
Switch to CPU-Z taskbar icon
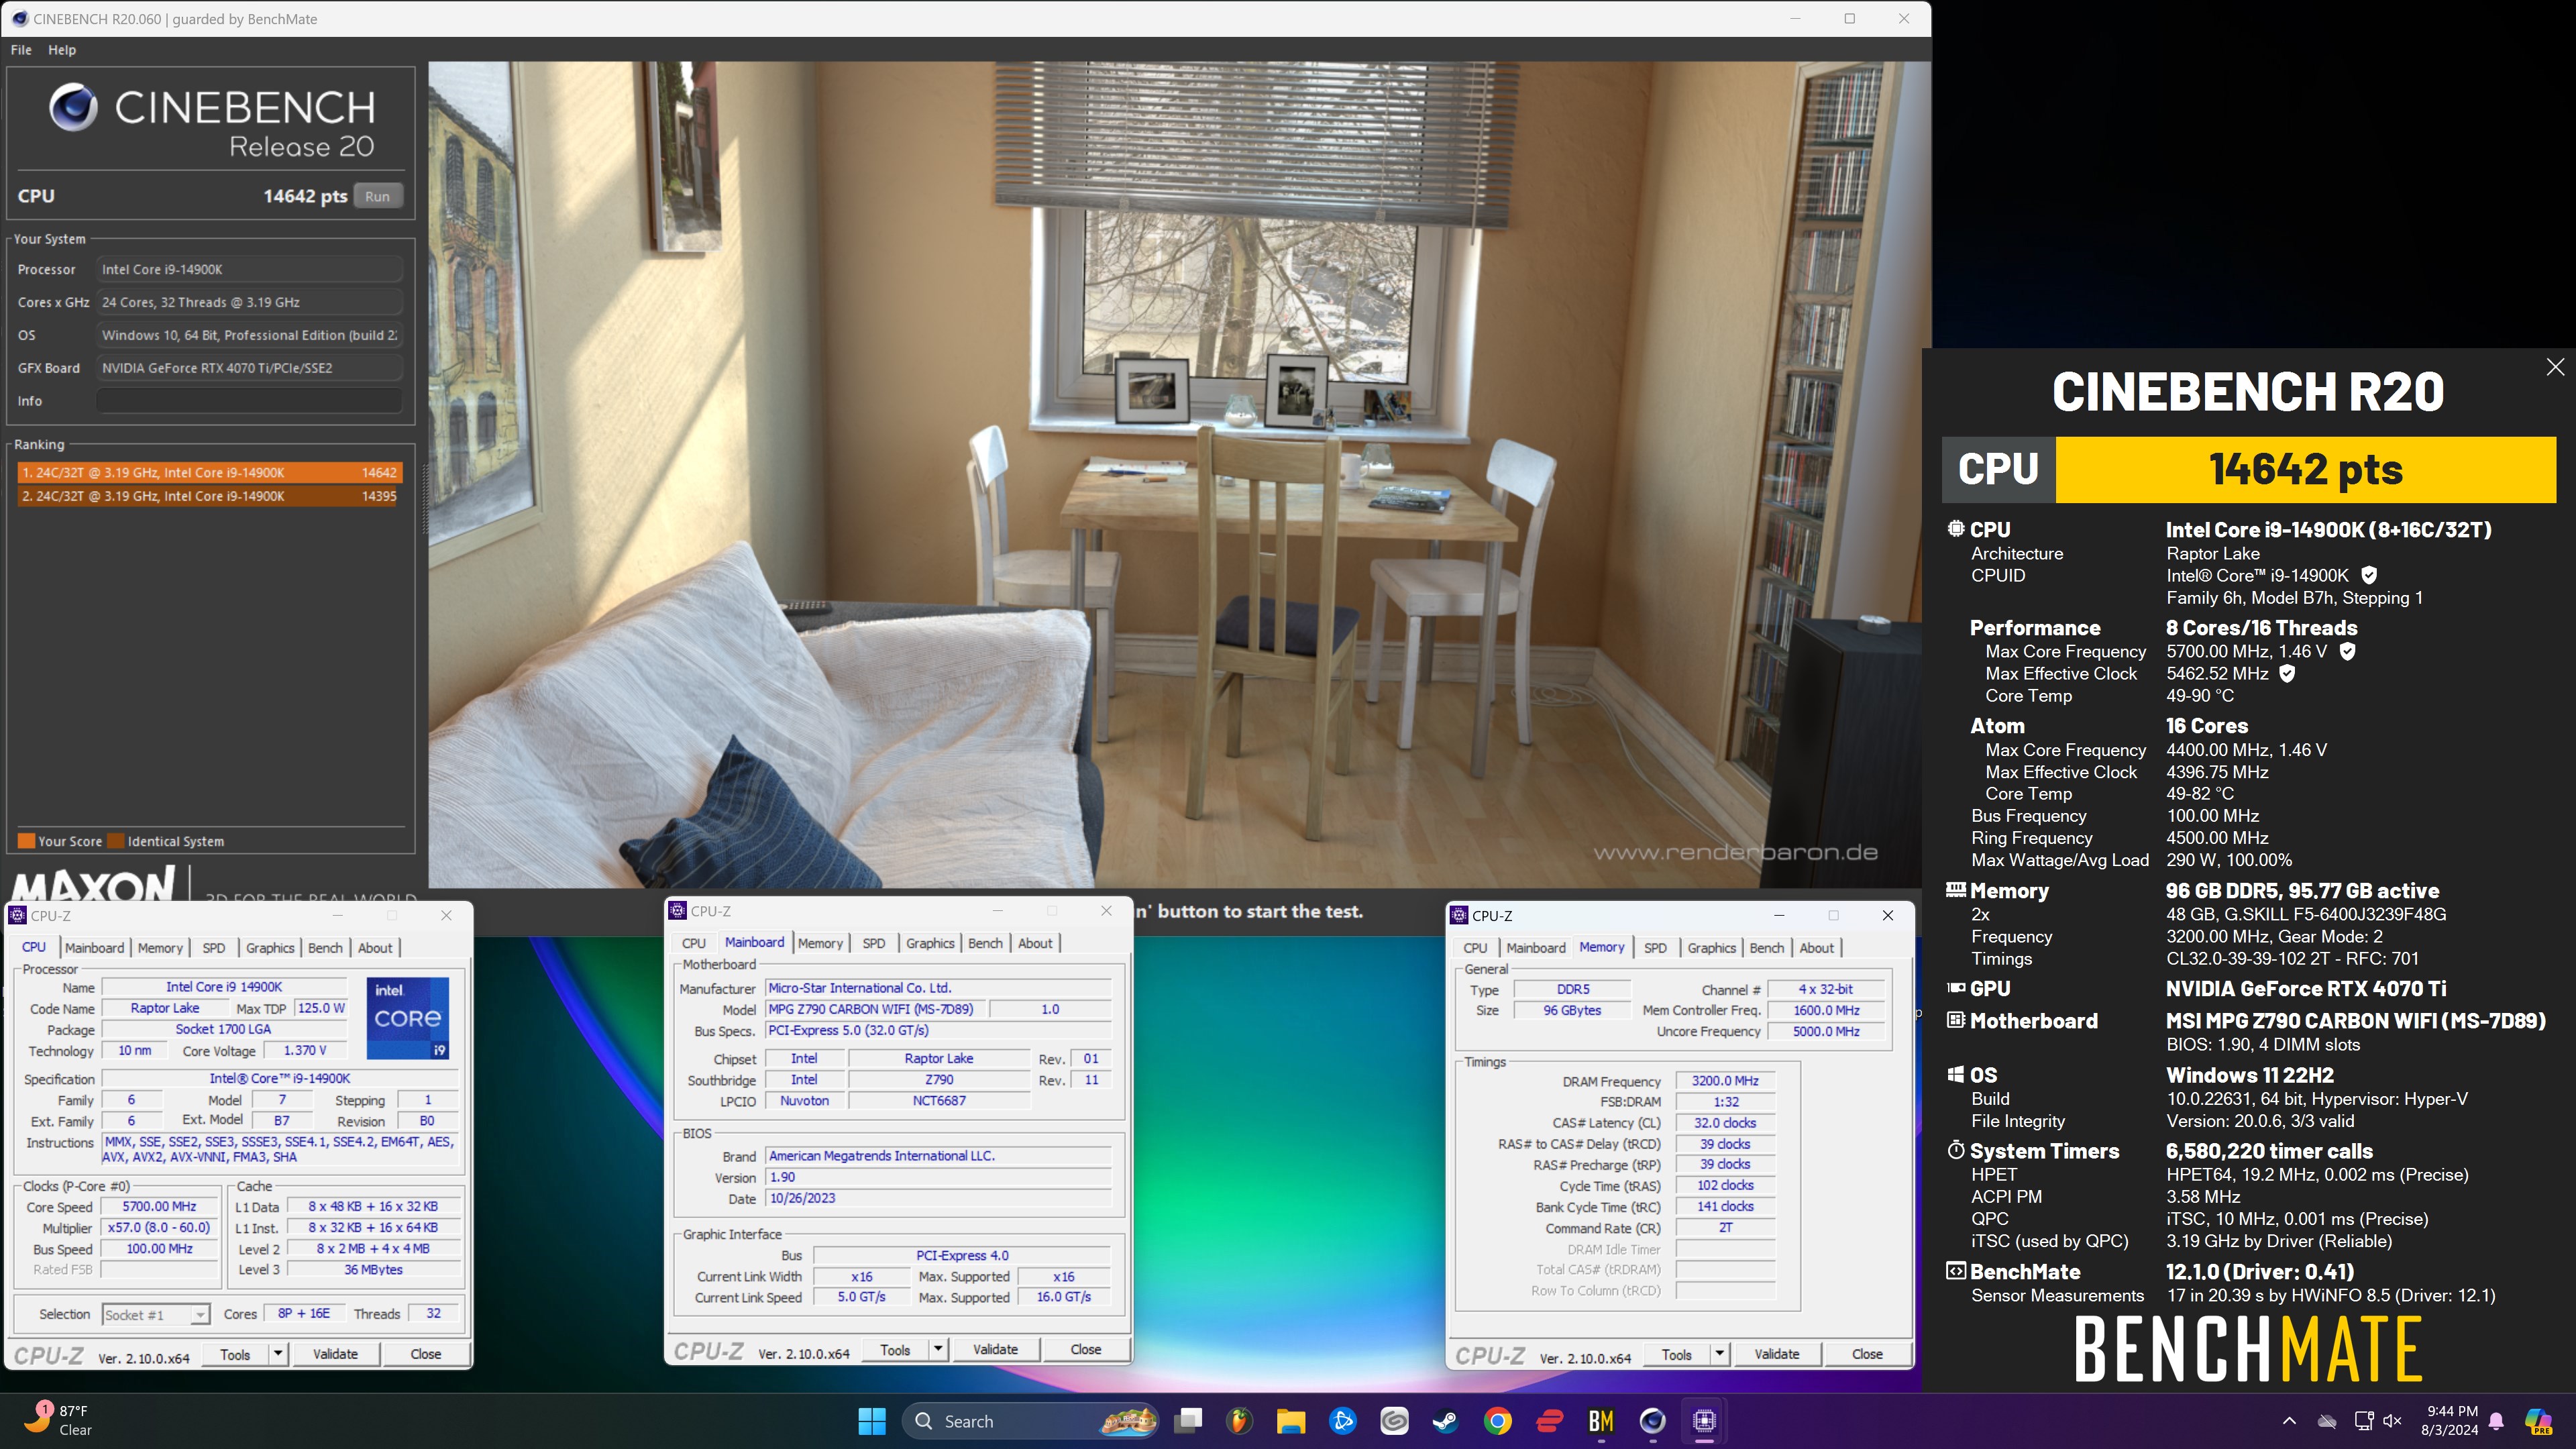pyautogui.click(x=1704, y=1421)
